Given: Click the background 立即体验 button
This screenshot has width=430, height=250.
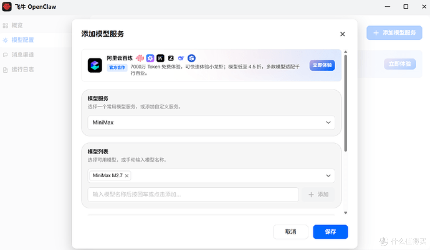Looking at the screenshot, I should click(x=400, y=64).
